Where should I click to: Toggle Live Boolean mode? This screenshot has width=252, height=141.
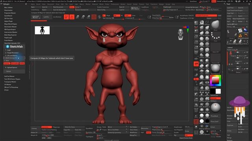(57, 17)
